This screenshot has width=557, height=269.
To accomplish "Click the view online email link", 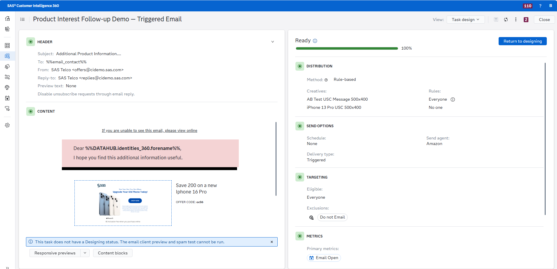I will (149, 130).
